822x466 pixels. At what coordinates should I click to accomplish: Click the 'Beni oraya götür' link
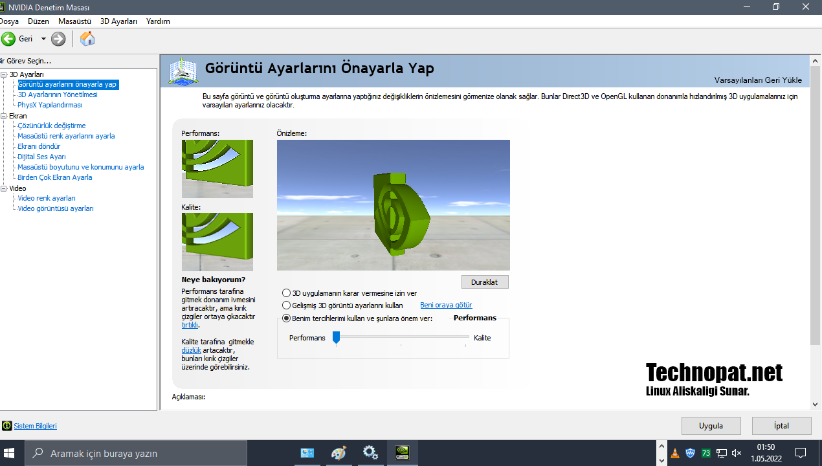point(446,305)
